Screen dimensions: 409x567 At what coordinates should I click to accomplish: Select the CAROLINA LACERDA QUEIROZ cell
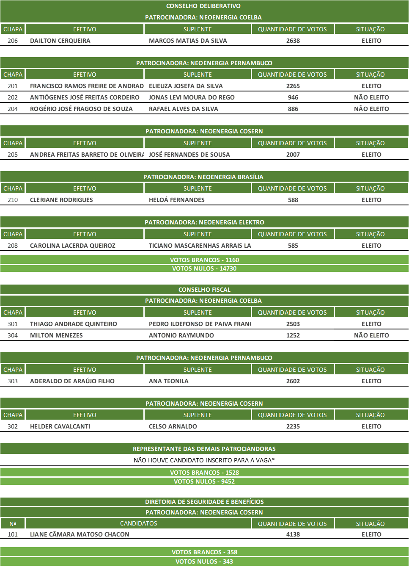coord(73,246)
